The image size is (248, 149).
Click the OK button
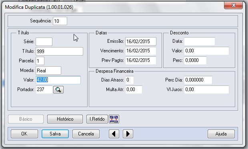[24, 134]
